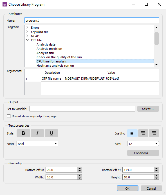Image resolution: width=166 pixels, height=195 pixels.
Task: Click the Name input field
Action: (92, 20)
